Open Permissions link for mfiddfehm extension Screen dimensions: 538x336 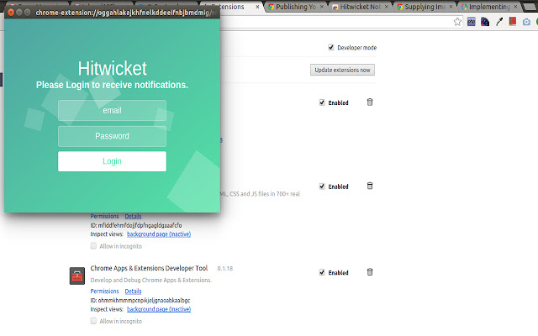[x=104, y=216]
